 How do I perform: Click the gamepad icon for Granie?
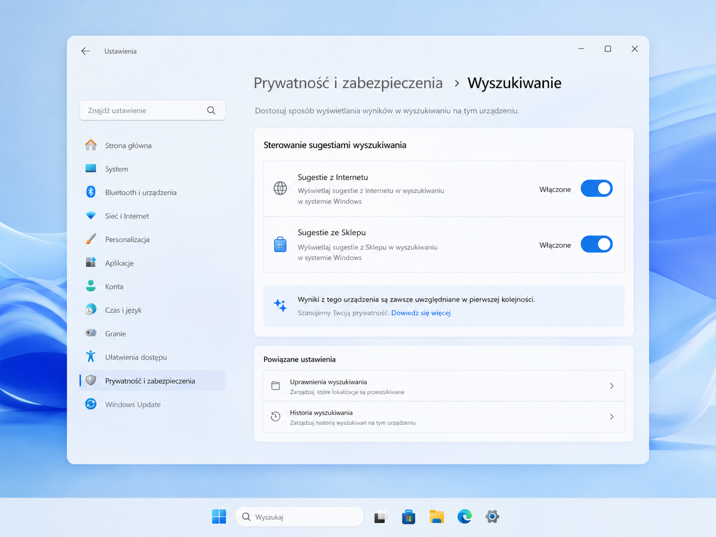91,333
